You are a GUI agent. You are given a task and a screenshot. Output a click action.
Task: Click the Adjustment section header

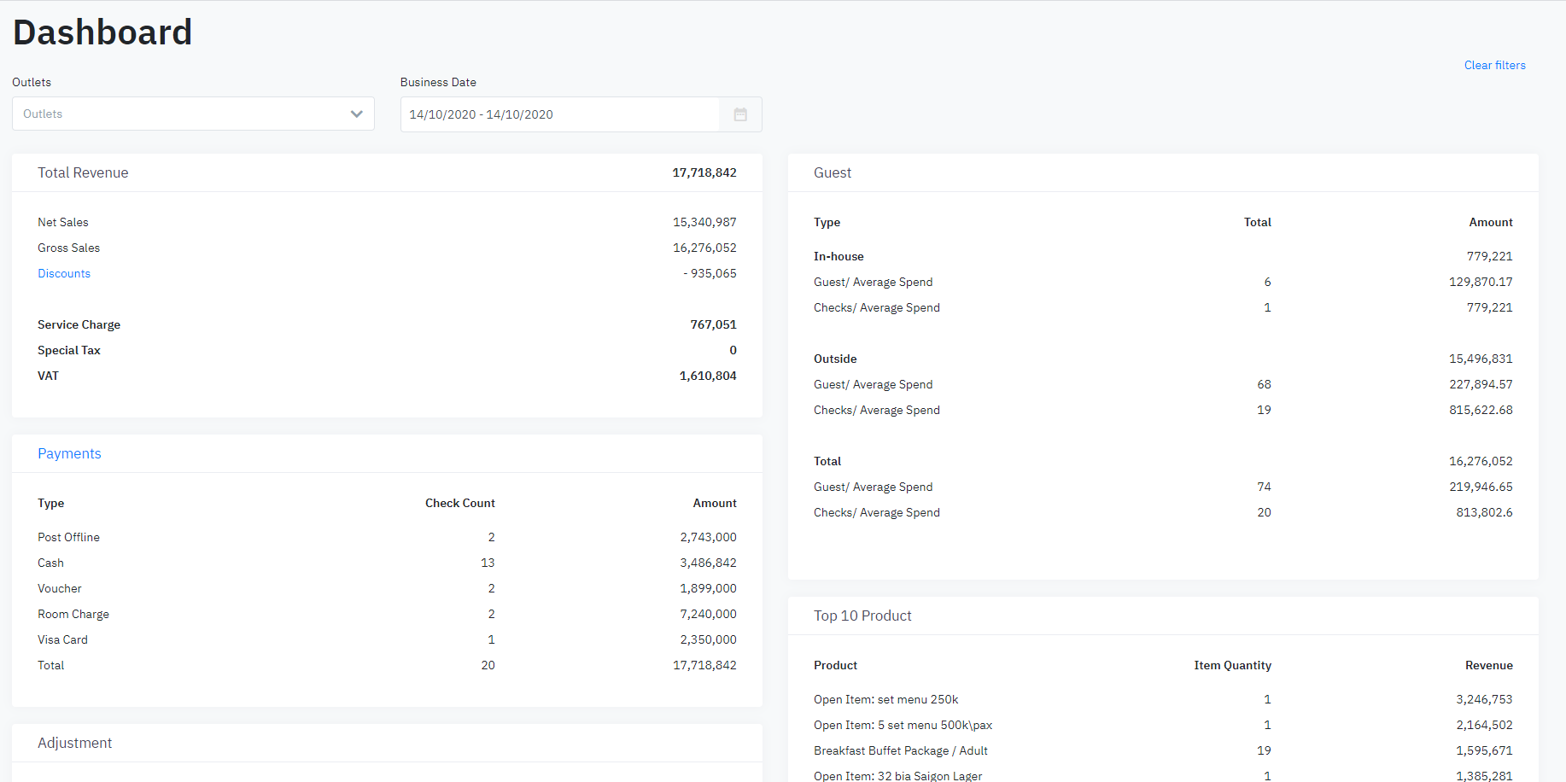pyautogui.click(x=75, y=743)
